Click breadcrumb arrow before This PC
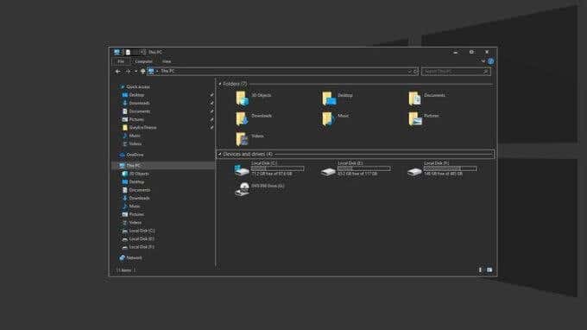Screen dimensions: 587x330 (x=157, y=71)
